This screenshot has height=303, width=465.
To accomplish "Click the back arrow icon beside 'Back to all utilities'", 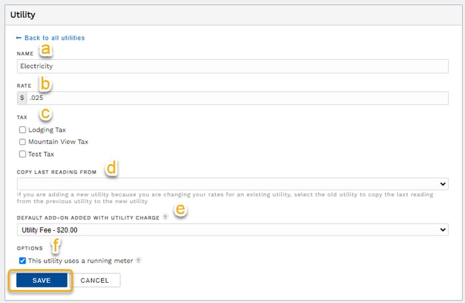I will coord(19,38).
